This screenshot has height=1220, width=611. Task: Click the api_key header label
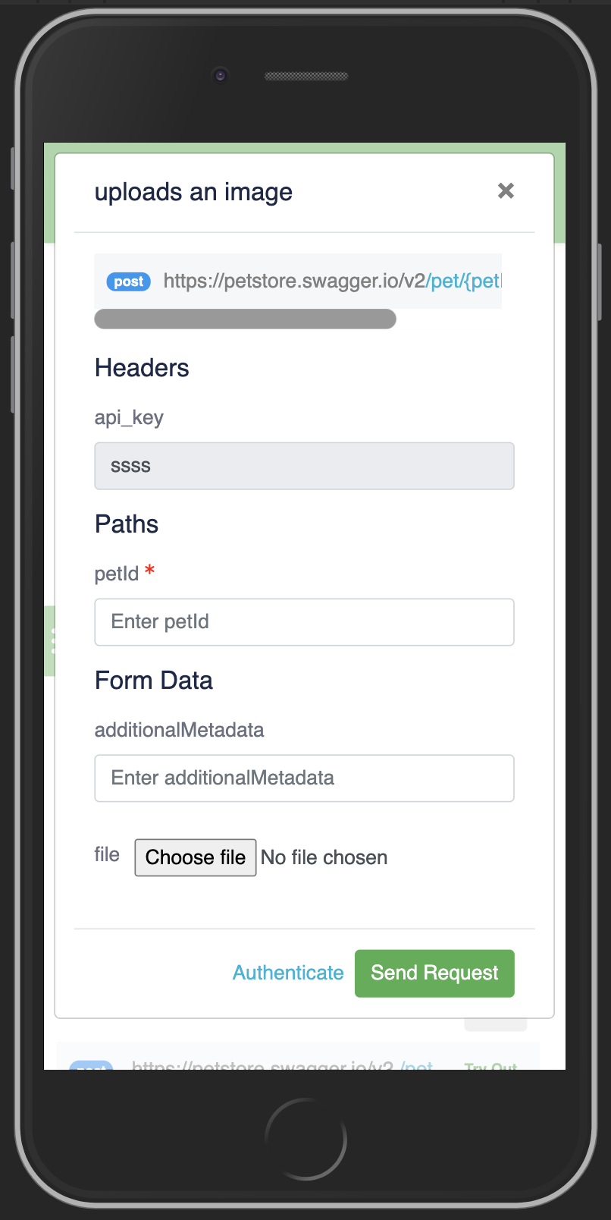(x=129, y=418)
